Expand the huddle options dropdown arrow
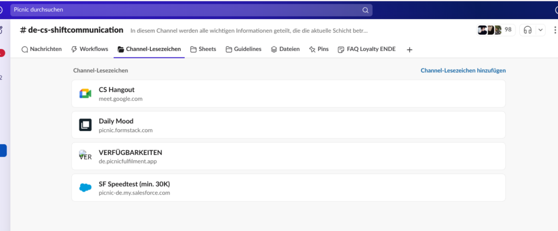The image size is (558, 231). coord(541,30)
